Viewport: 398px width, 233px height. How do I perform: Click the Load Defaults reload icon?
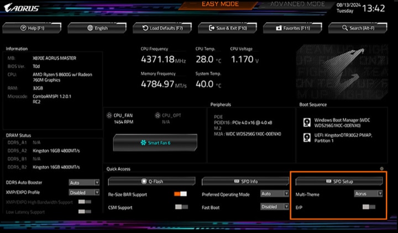(145, 28)
